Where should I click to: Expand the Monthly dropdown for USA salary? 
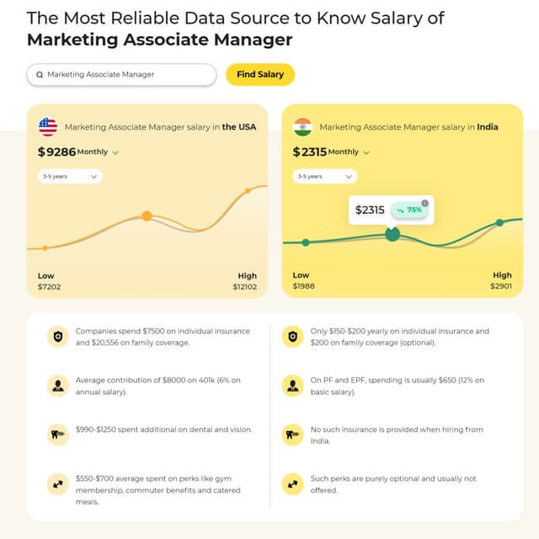[115, 152]
